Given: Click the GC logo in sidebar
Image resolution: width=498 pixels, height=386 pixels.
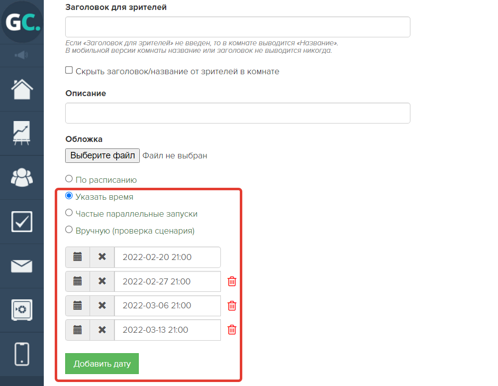Looking at the screenshot, I should [22, 22].
